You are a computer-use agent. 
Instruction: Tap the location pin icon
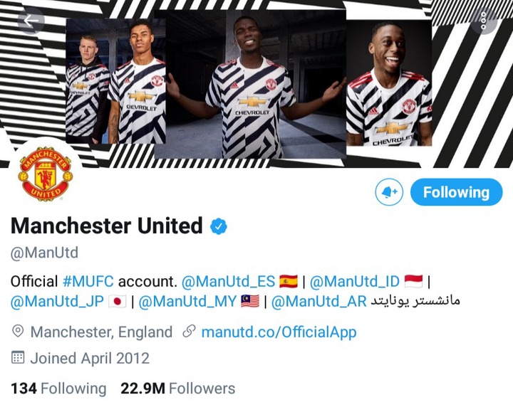pyautogui.click(x=18, y=332)
